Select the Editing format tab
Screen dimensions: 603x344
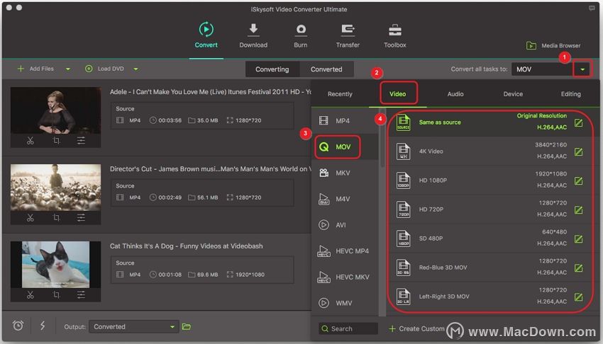570,94
